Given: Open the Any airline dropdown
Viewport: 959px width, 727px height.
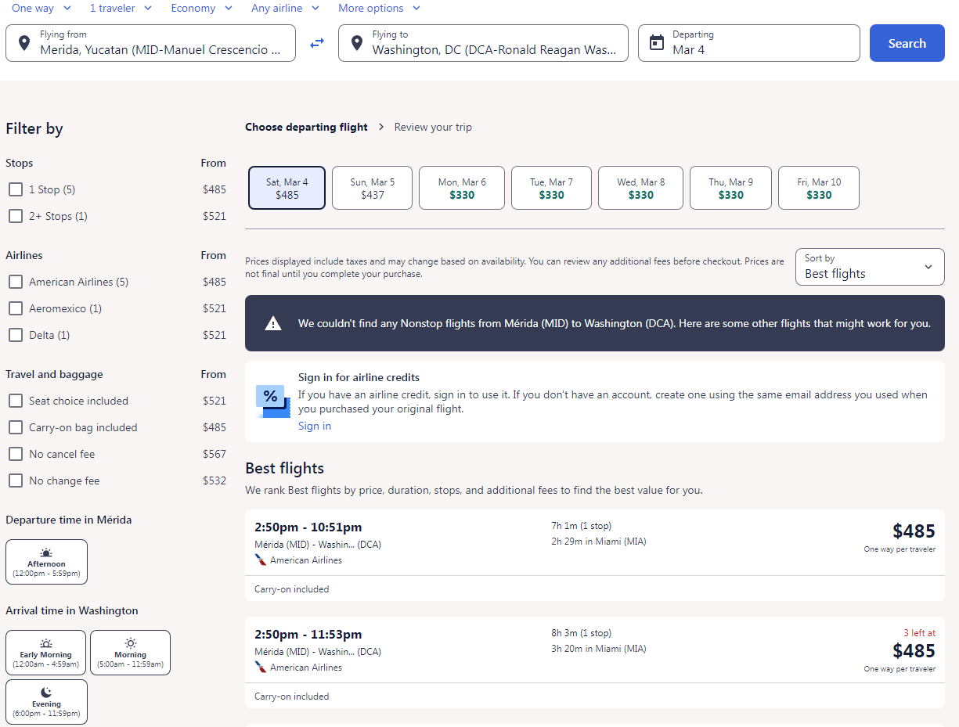Looking at the screenshot, I should [286, 8].
